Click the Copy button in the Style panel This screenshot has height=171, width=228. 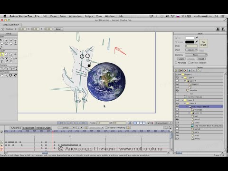pyautogui.click(x=181, y=59)
